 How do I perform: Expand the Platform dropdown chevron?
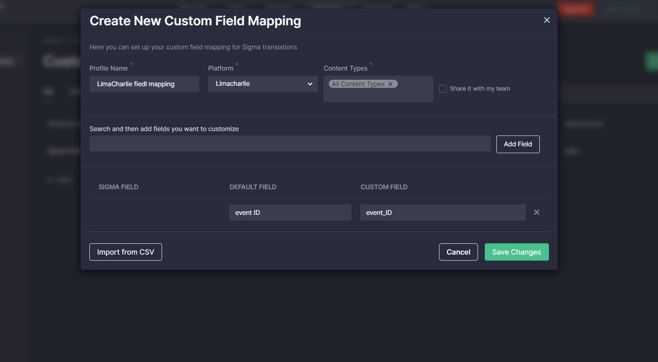click(310, 84)
